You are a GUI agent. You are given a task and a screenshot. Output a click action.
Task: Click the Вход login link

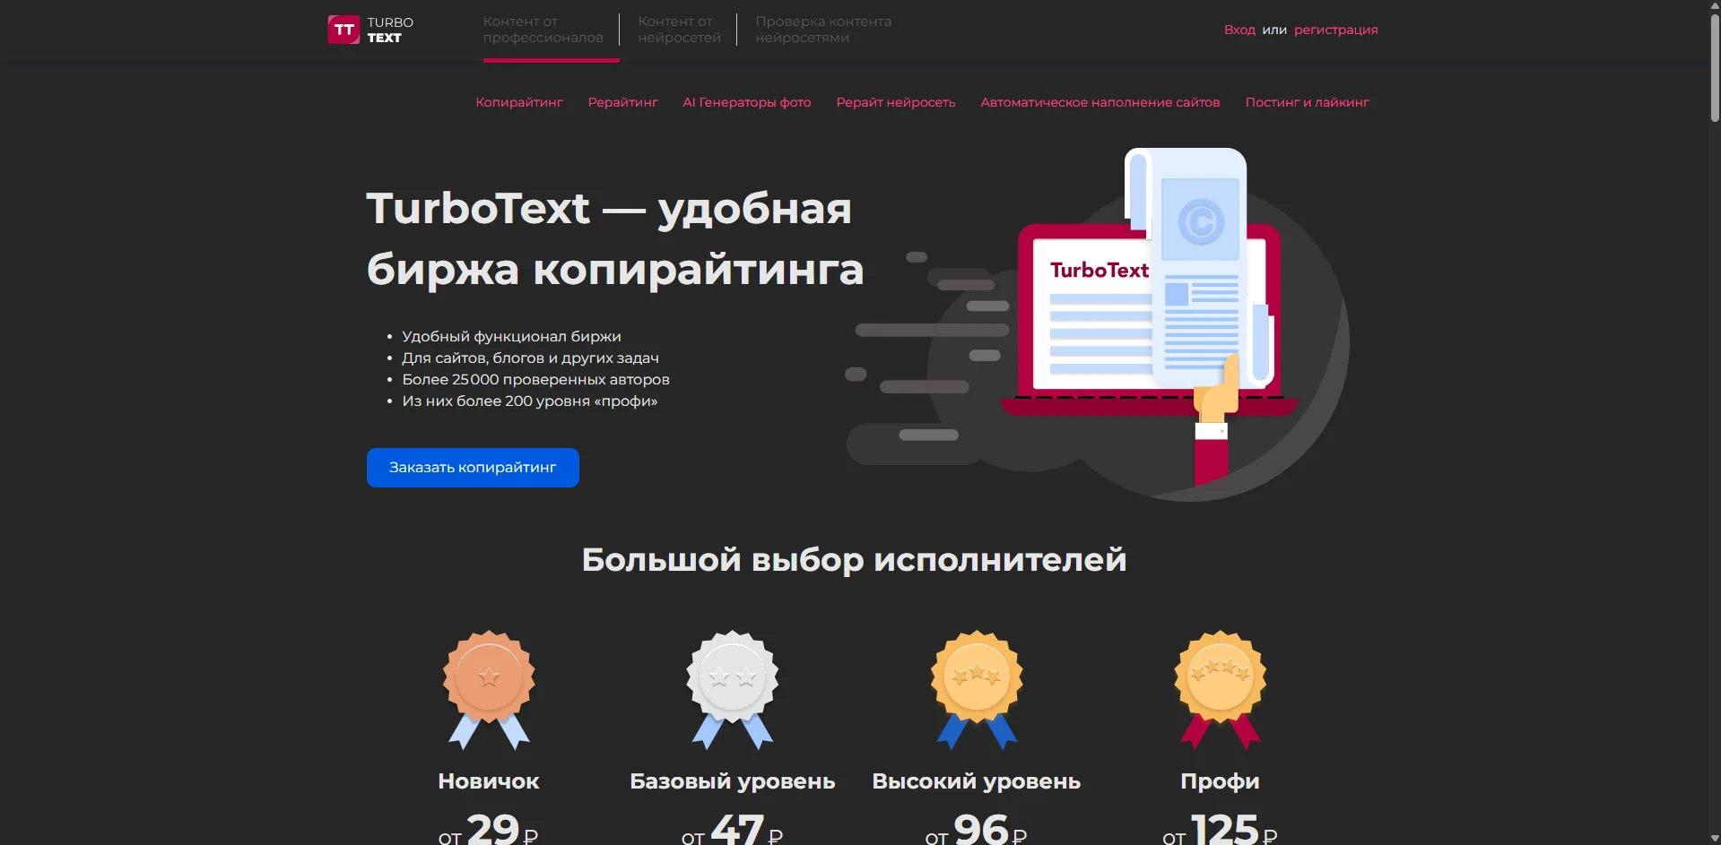1239,30
